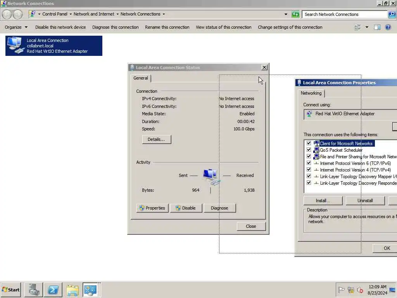Click the Properties button in Status dialog
Viewport: 397px width, 298px height.
(x=152, y=208)
